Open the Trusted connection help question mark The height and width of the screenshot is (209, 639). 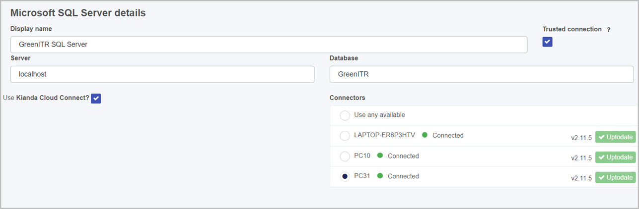tap(609, 30)
